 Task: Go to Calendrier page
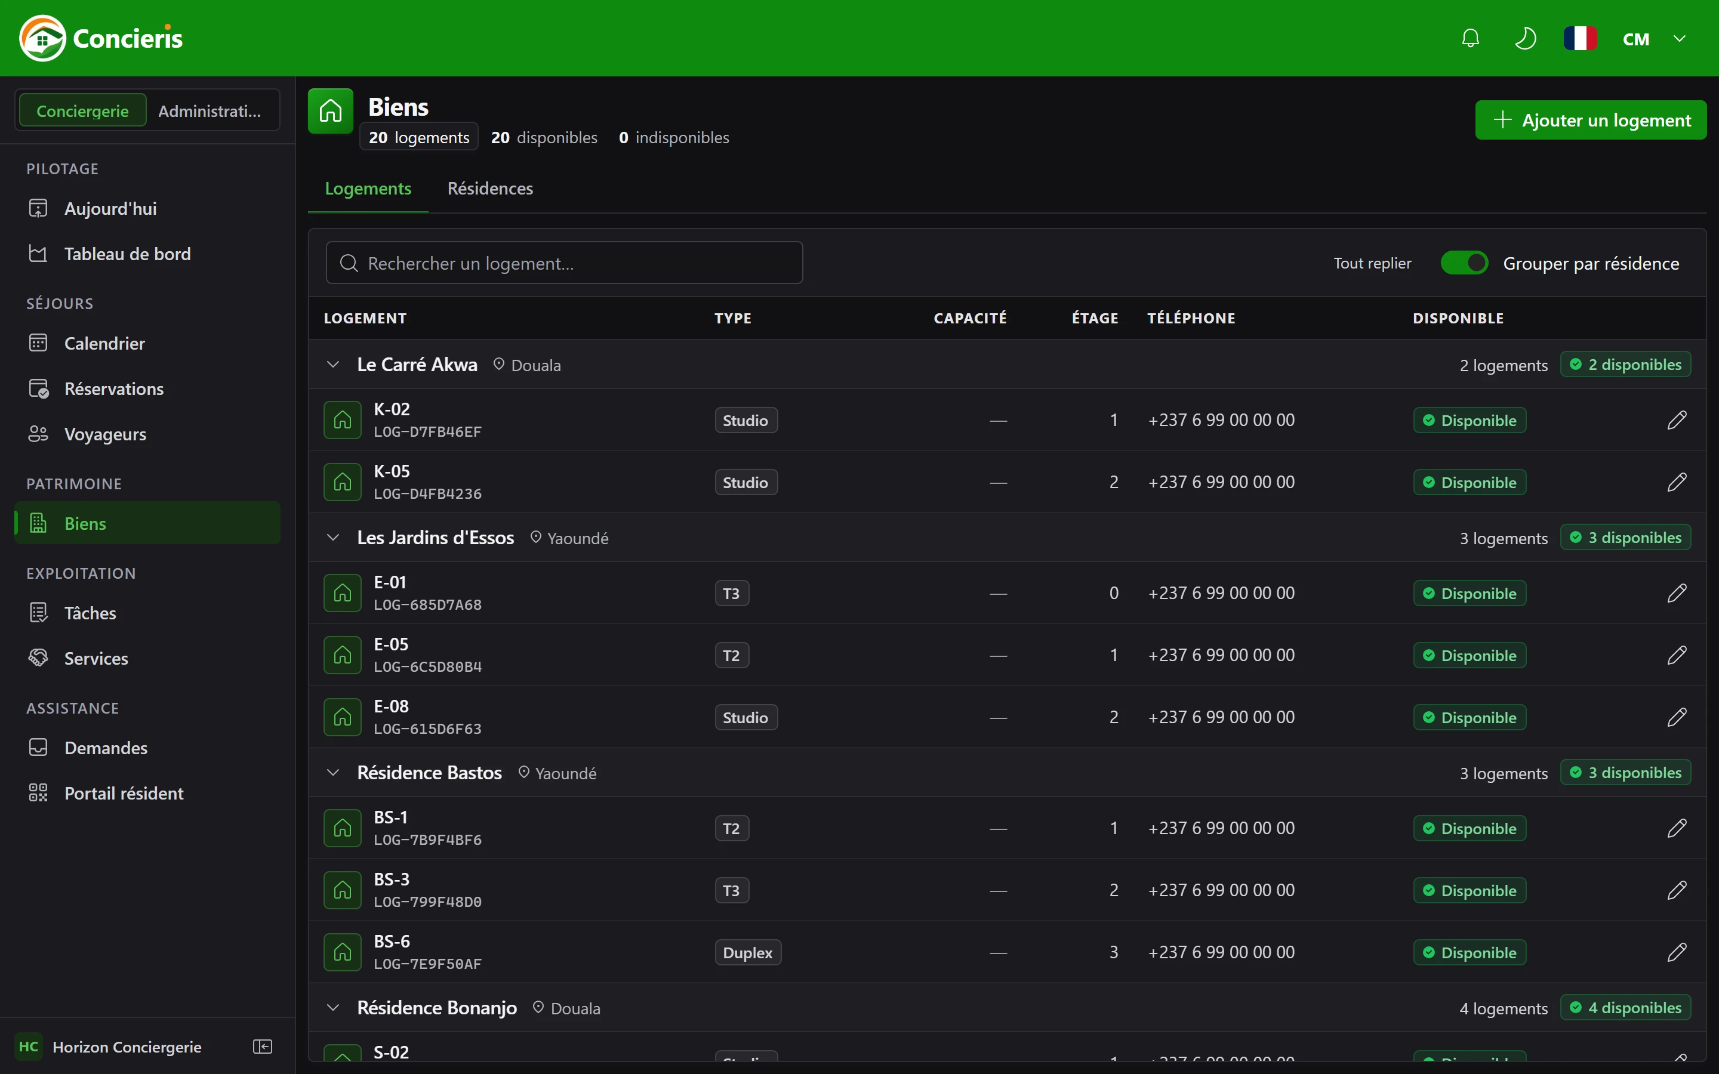point(147,343)
